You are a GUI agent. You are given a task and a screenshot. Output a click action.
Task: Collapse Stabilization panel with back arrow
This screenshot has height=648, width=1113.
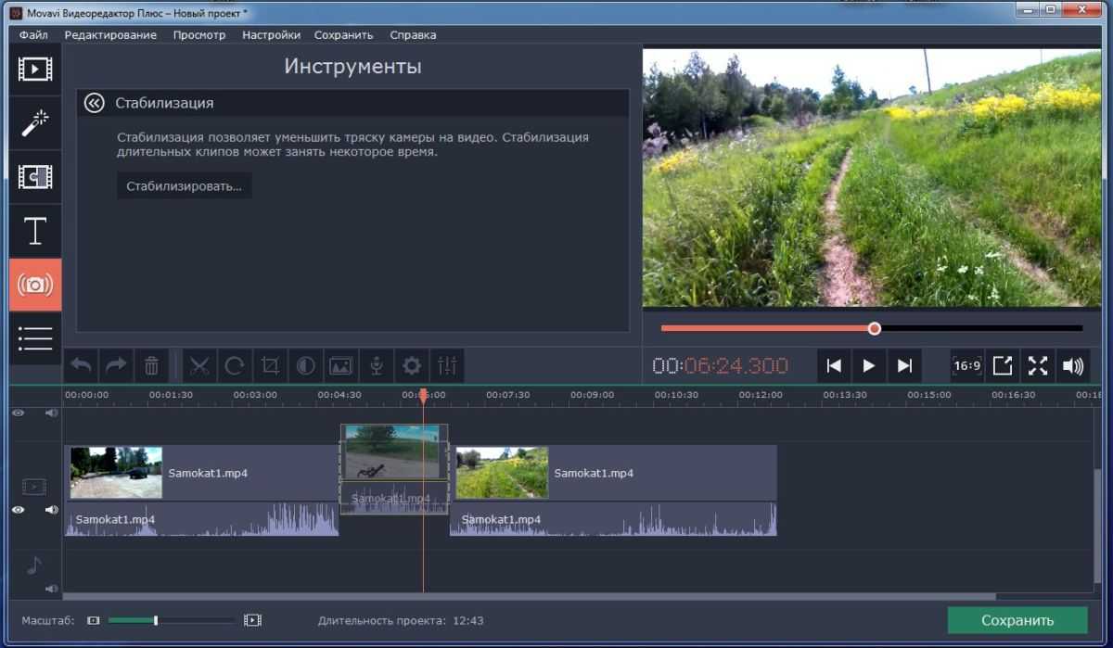coord(94,103)
